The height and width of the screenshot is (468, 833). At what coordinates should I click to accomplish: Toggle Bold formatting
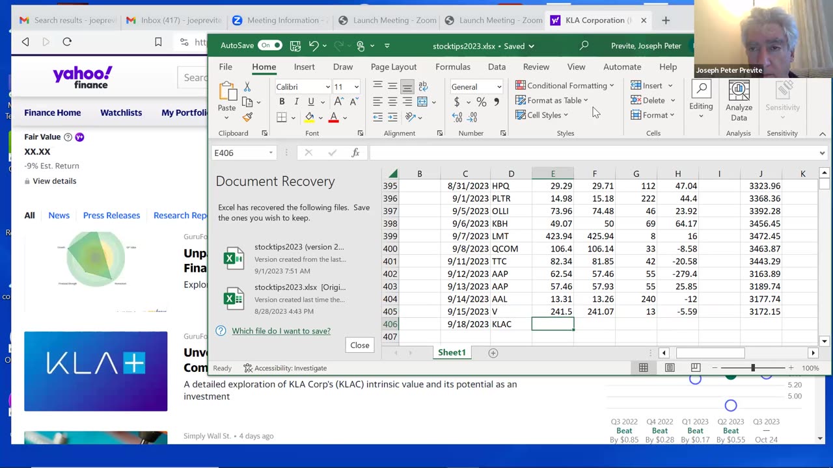click(282, 102)
